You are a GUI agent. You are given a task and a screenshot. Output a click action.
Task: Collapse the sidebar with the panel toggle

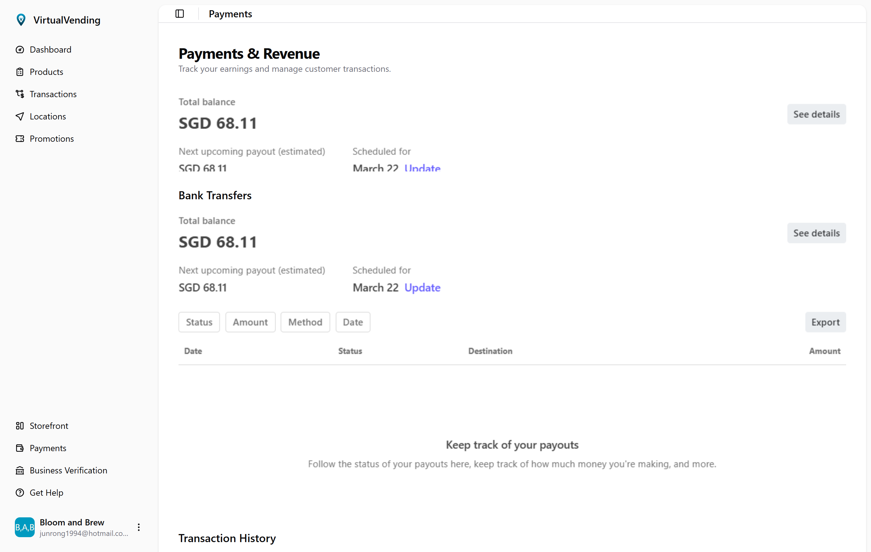(179, 14)
